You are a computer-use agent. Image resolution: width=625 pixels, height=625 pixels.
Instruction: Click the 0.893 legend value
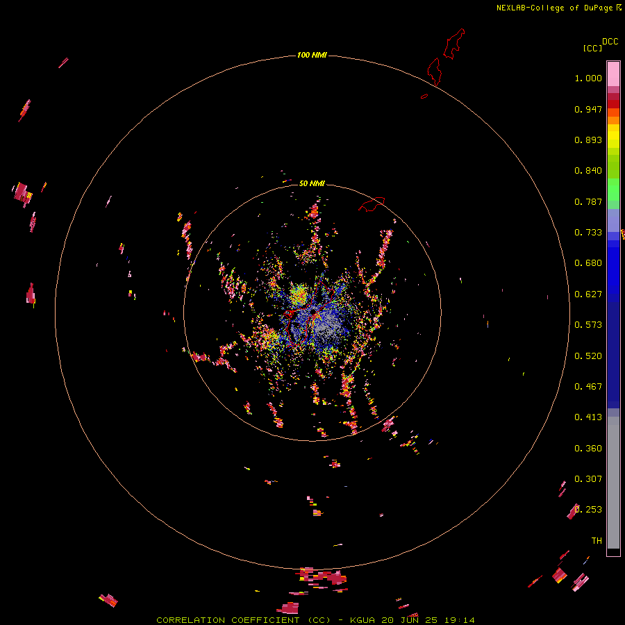tap(588, 140)
